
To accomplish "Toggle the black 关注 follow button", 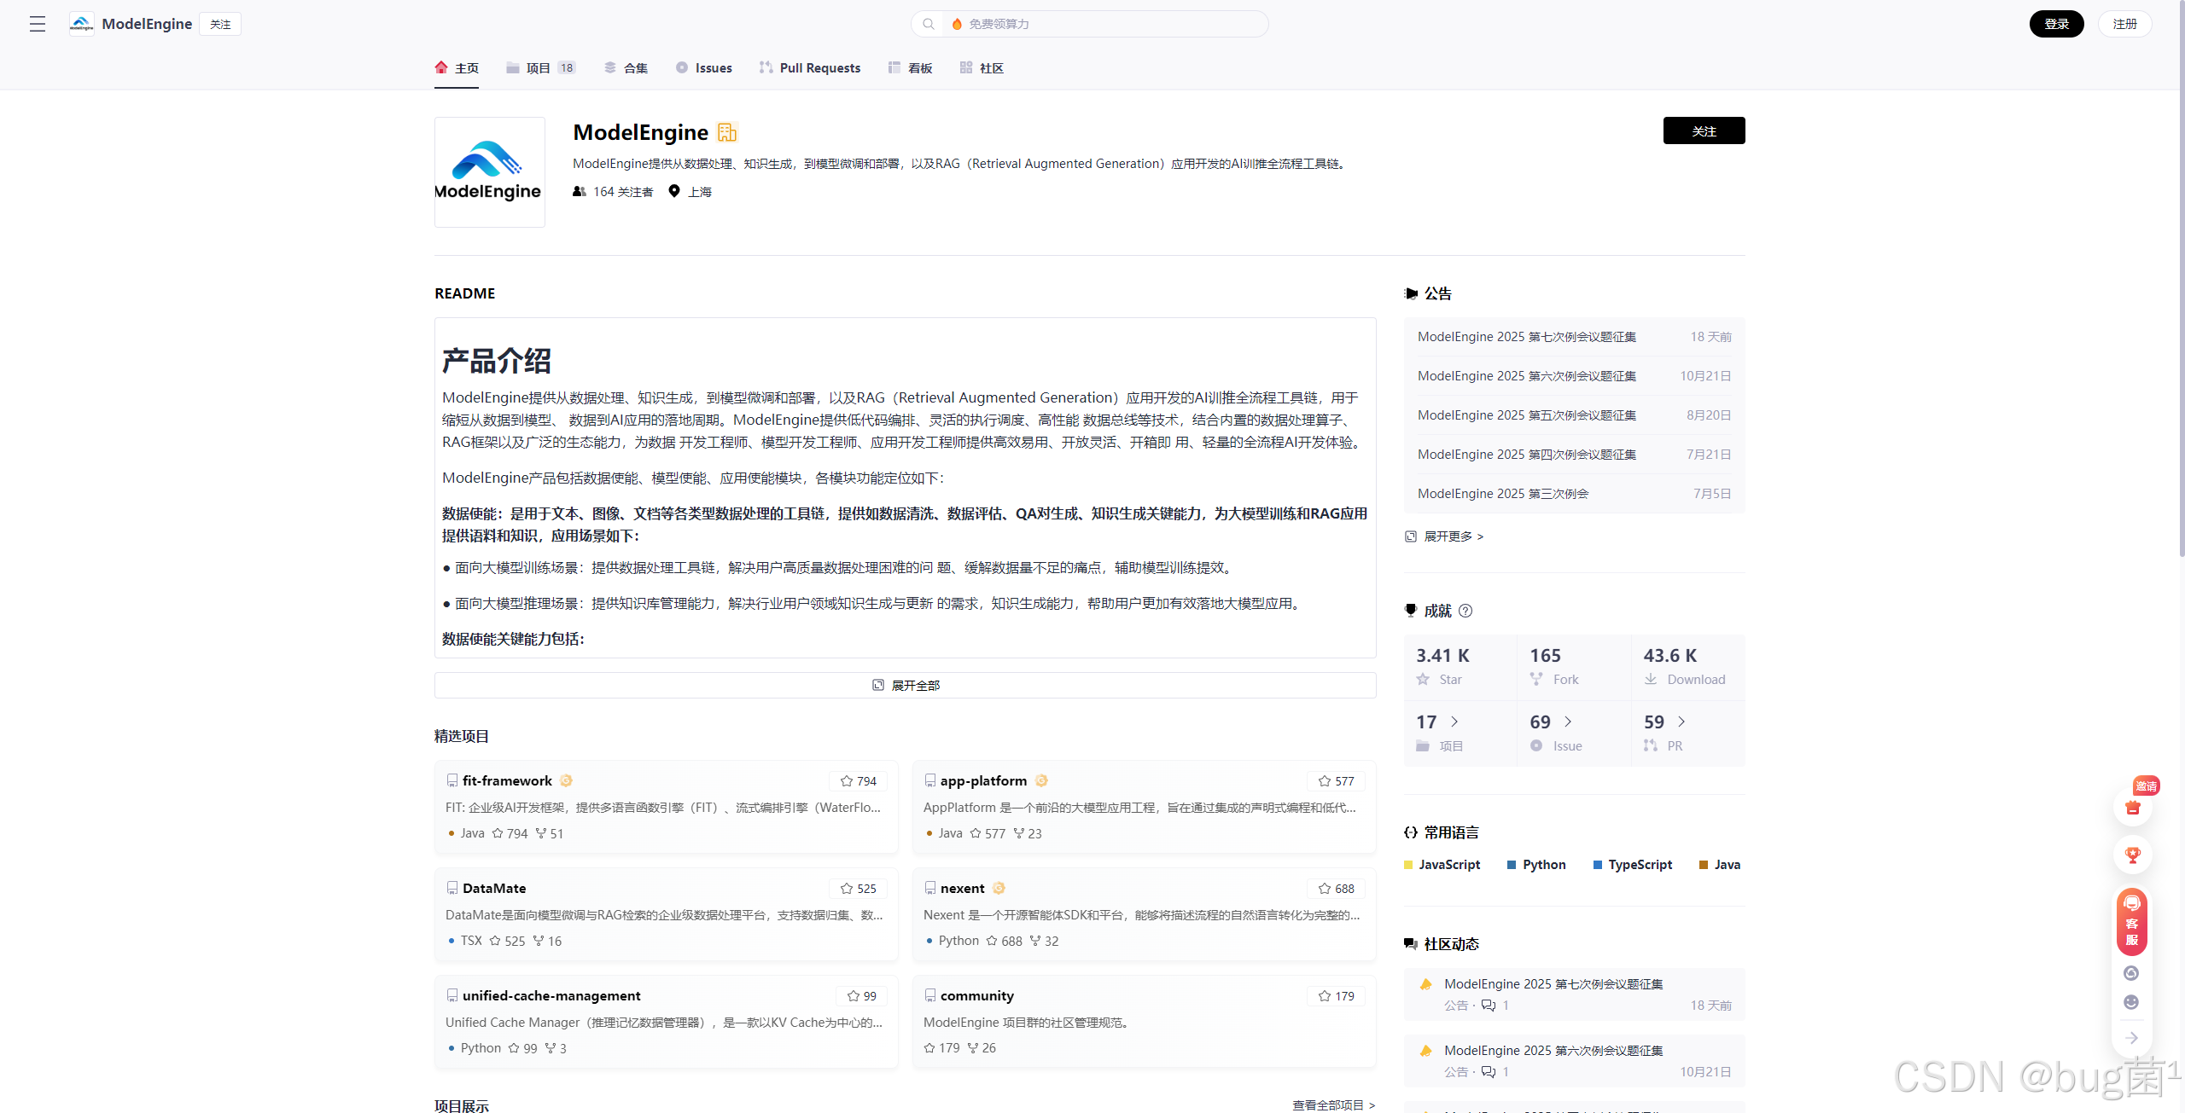I will click(x=1704, y=130).
